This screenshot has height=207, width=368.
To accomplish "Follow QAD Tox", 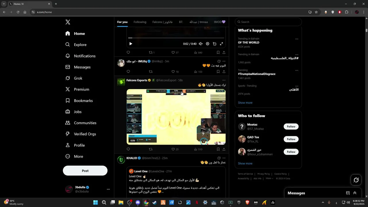I will [291, 139].
